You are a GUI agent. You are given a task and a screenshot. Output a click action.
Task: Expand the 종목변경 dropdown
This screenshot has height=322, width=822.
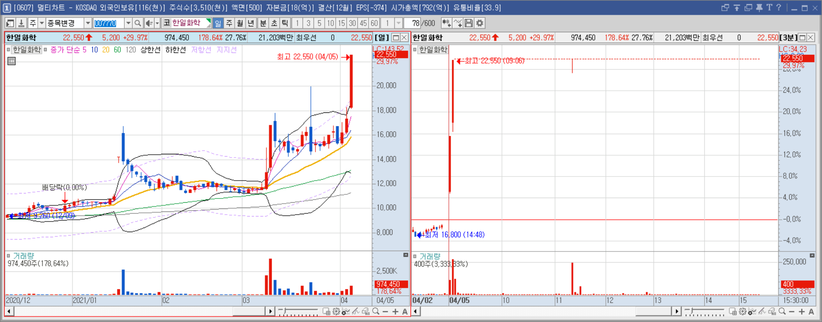pos(88,23)
